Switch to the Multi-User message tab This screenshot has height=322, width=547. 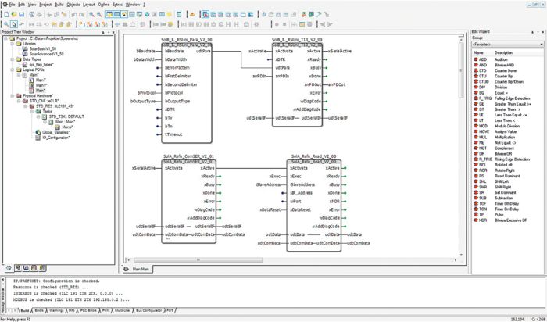click(x=122, y=310)
